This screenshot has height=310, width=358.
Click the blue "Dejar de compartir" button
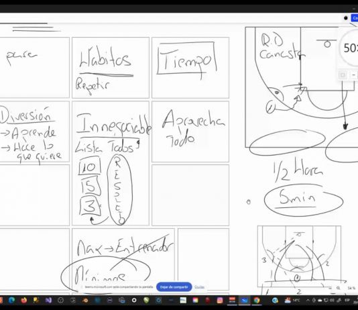point(174,287)
